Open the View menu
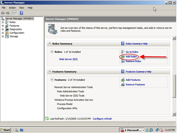 pos(22,8)
